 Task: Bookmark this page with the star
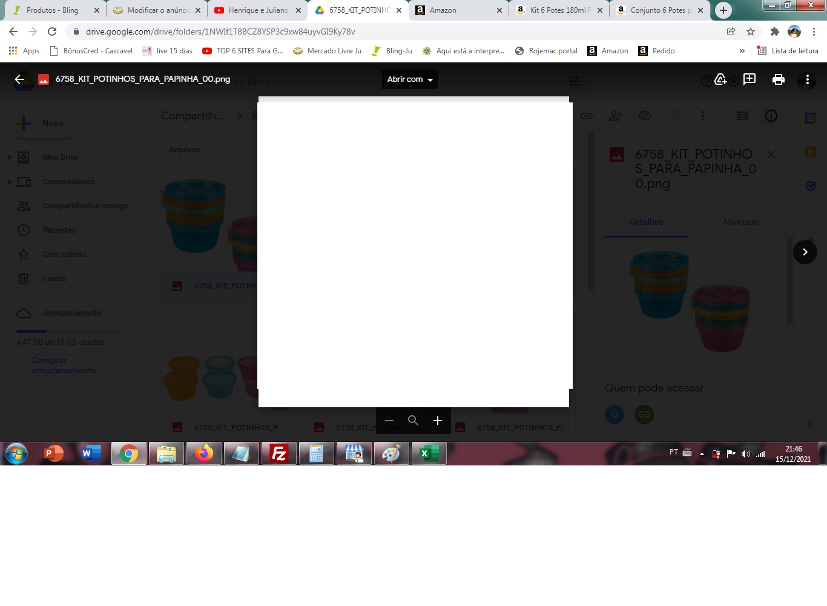point(751,32)
